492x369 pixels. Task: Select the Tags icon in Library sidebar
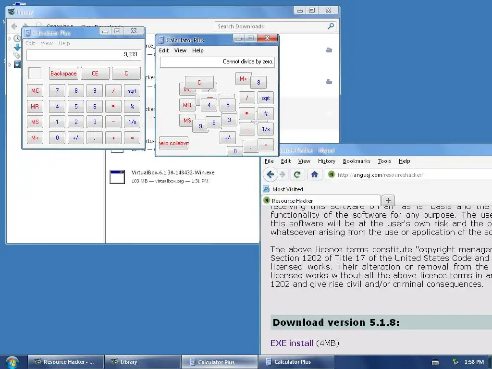click(x=17, y=56)
